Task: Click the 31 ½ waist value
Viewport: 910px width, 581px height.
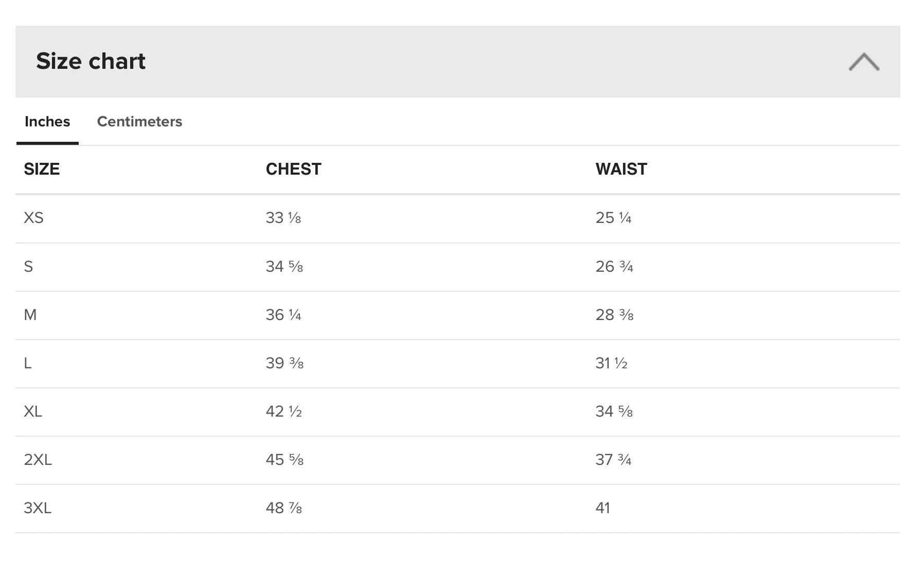Action: [611, 363]
